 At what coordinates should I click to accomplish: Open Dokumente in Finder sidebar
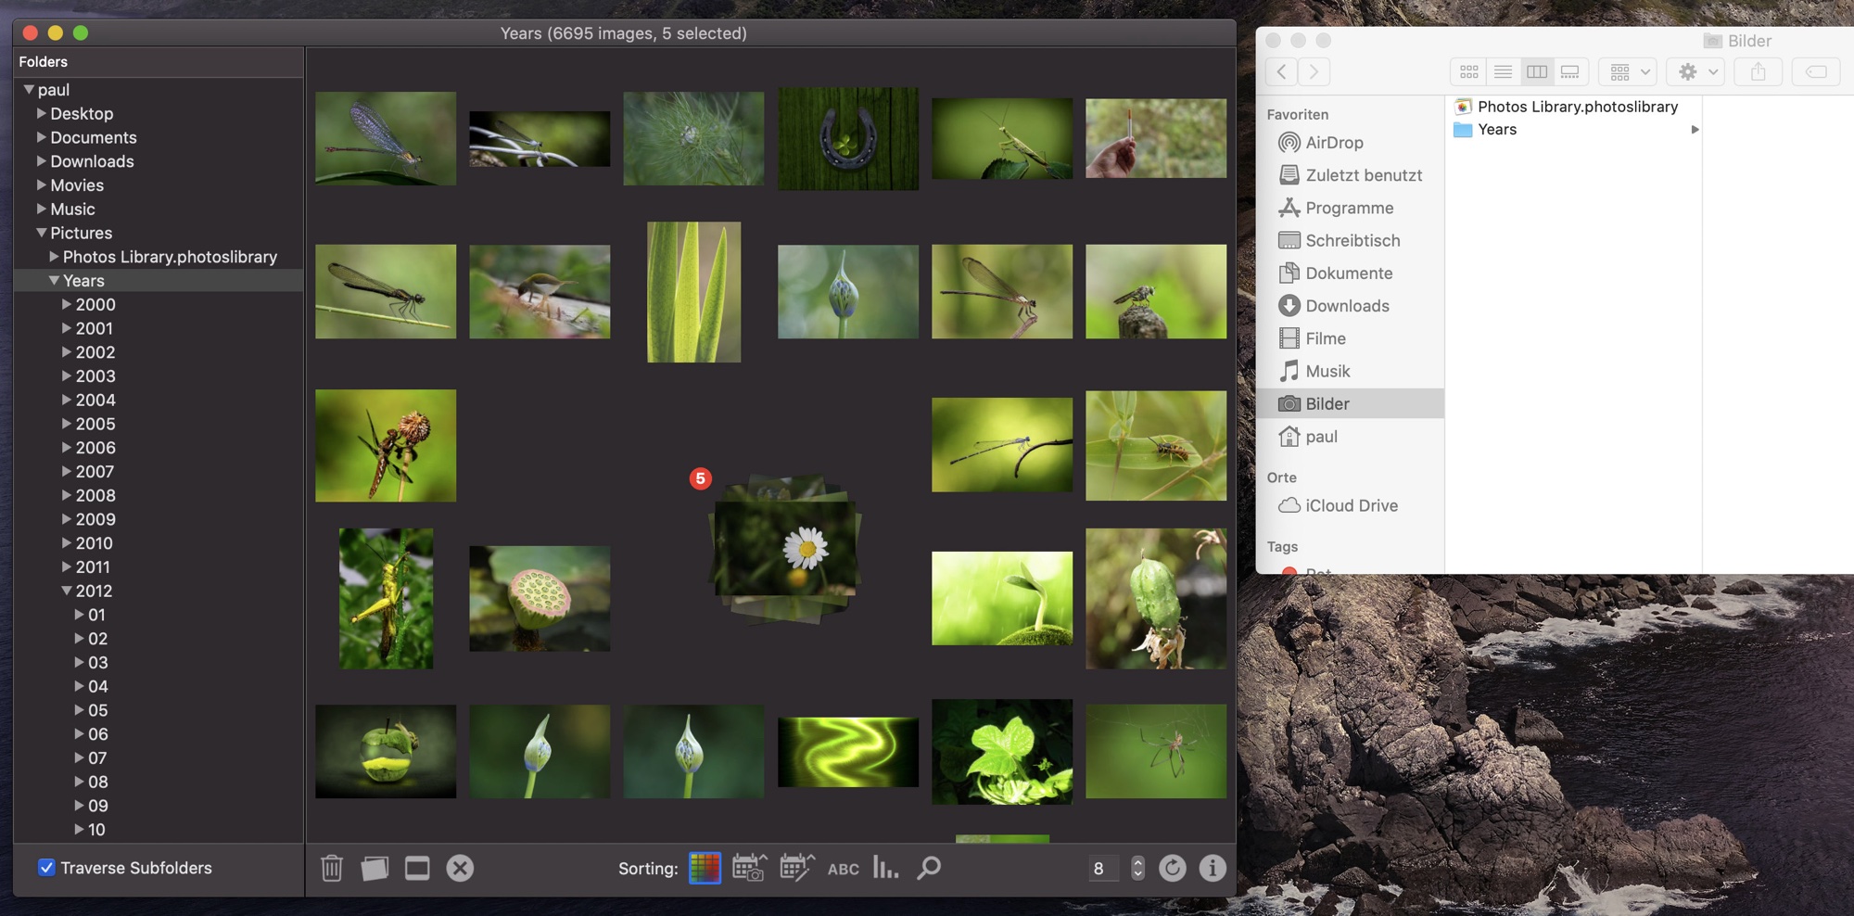coord(1349,273)
